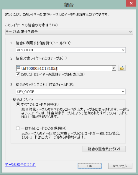138x175 pixels.
Task: Click the 結合に利用する値を持つフィールド label
Action: pyautogui.click(x=43, y=43)
